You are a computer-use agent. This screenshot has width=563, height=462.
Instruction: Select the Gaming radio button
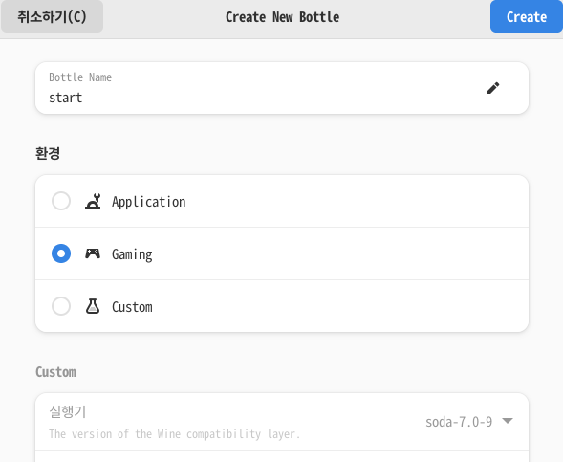click(x=61, y=253)
